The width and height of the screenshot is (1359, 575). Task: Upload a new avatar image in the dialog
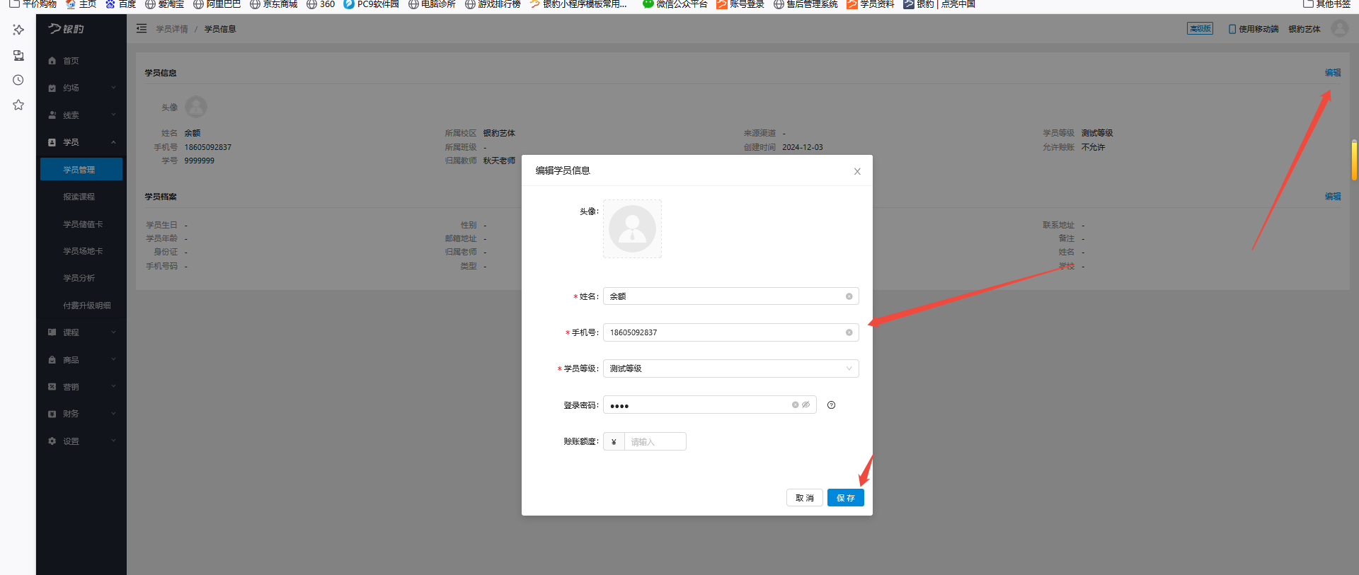(x=632, y=228)
